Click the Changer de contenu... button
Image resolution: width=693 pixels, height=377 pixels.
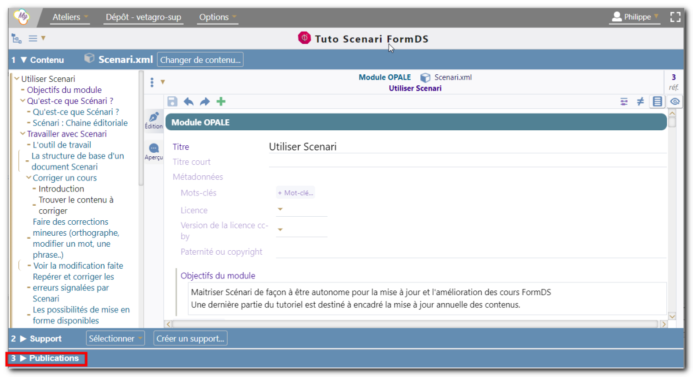tap(200, 59)
